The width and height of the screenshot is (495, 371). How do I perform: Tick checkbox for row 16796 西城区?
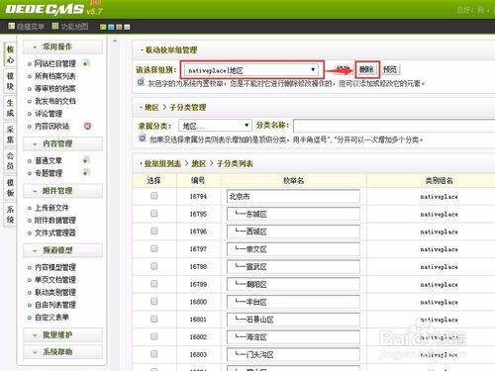pyautogui.click(x=153, y=232)
